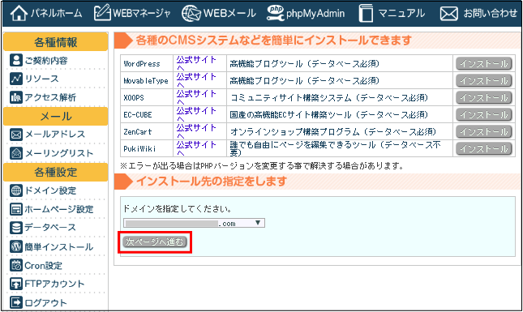Viewport: 523px width, 312px height.
Task: Click the WEBメール globe envelope icon
Action: tap(191, 14)
